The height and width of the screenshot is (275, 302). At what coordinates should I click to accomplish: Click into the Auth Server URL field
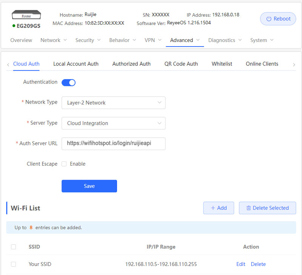pos(113,143)
